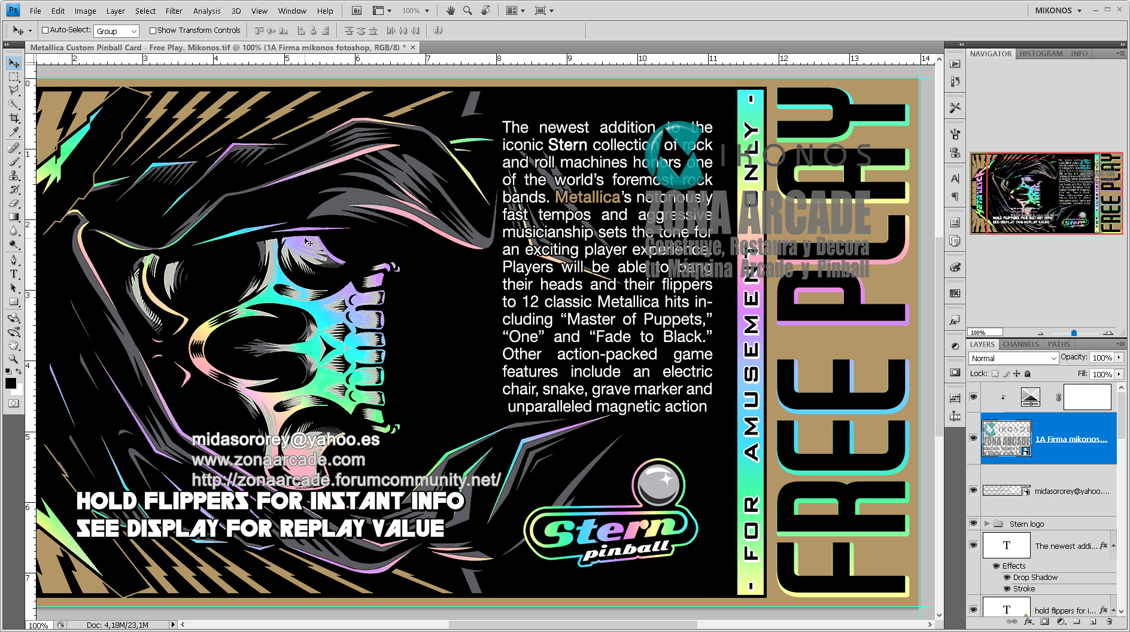The image size is (1130, 632).
Task: Select the Clone Stamp tool
Action: (x=14, y=175)
